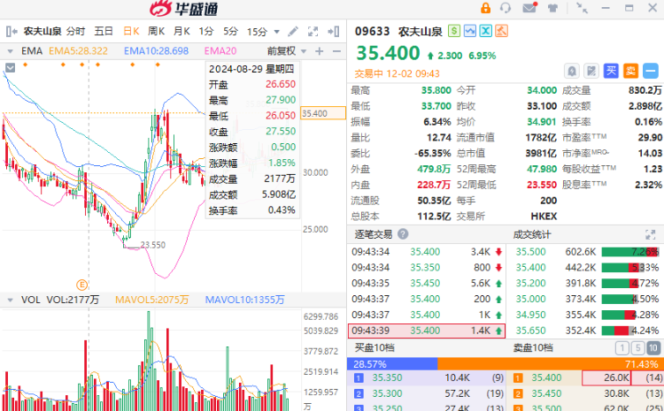Click the first orange event diamond marker
The image size is (664, 411).
tap(26, 65)
